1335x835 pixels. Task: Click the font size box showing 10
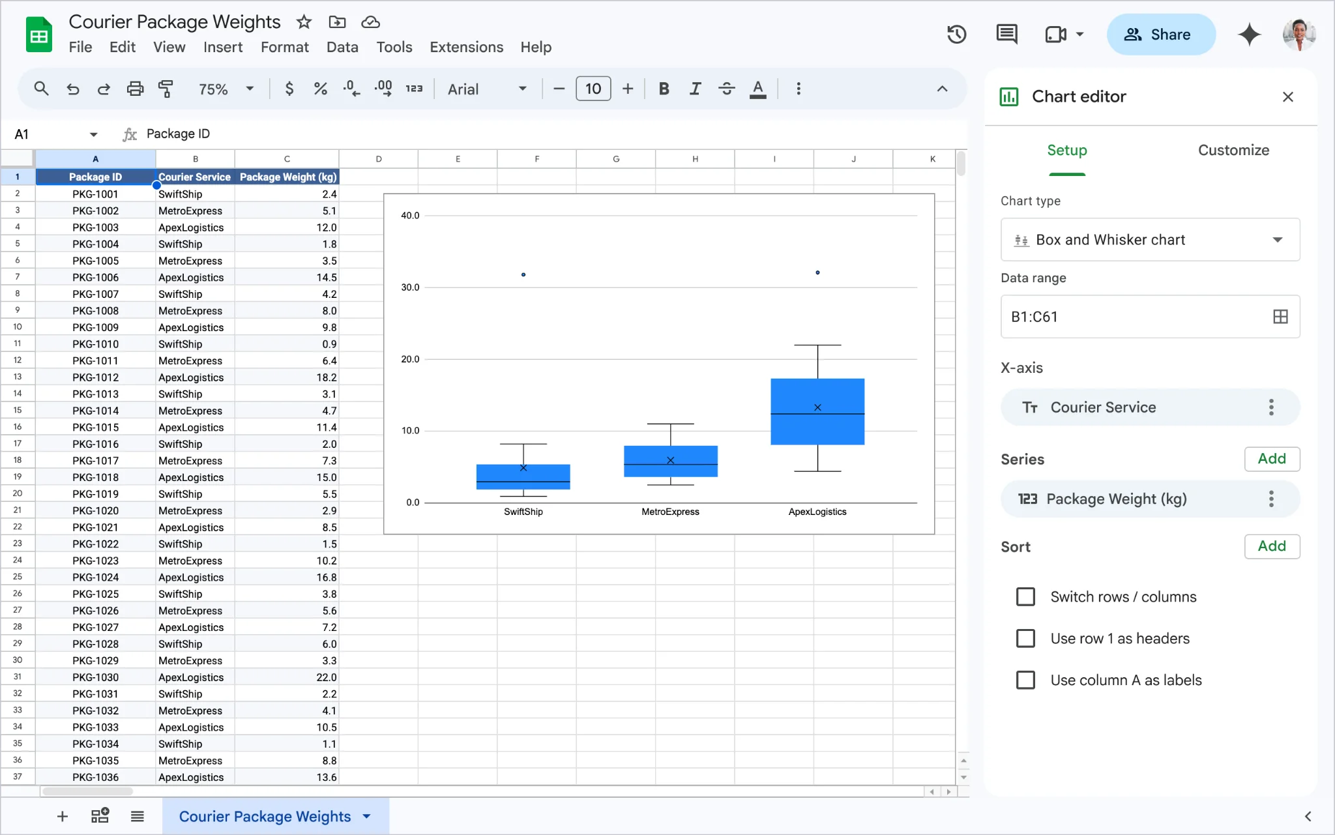(x=593, y=89)
